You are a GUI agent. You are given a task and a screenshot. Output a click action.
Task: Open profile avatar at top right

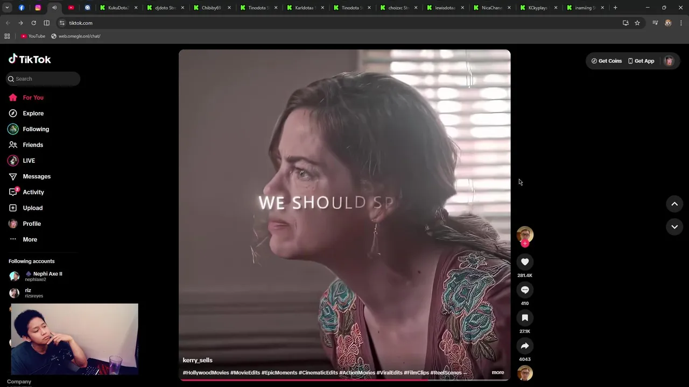point(669,61)
